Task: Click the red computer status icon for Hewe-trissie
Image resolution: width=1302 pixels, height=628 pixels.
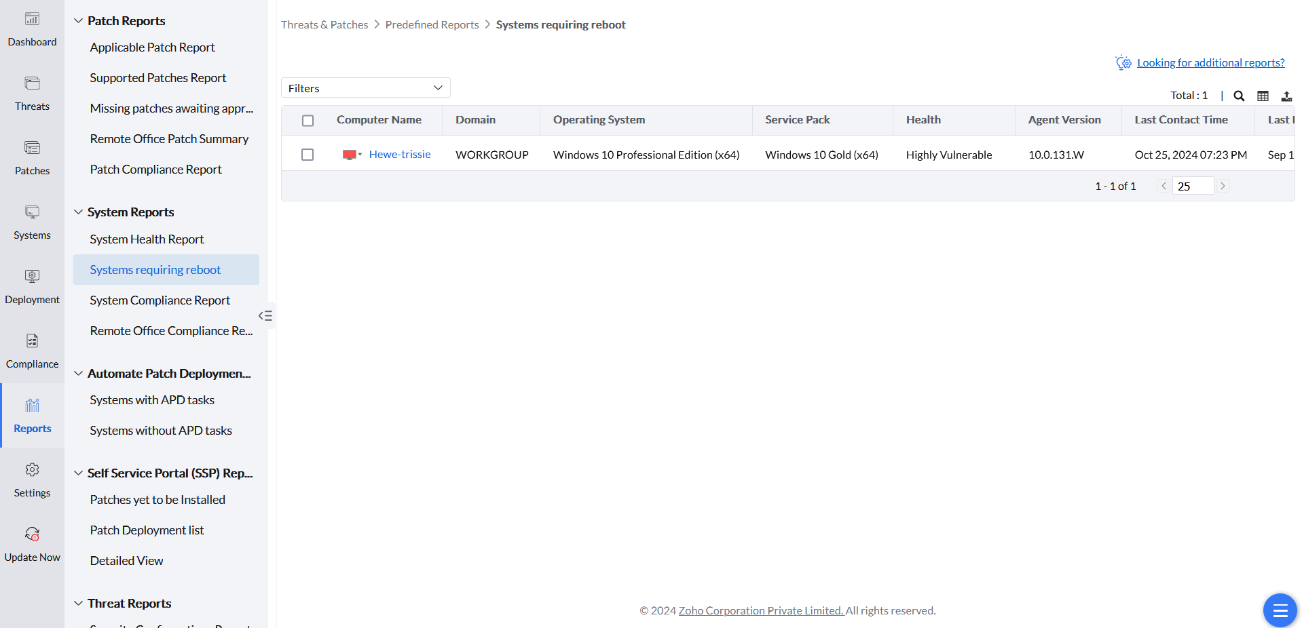Action: coord(350,155)
